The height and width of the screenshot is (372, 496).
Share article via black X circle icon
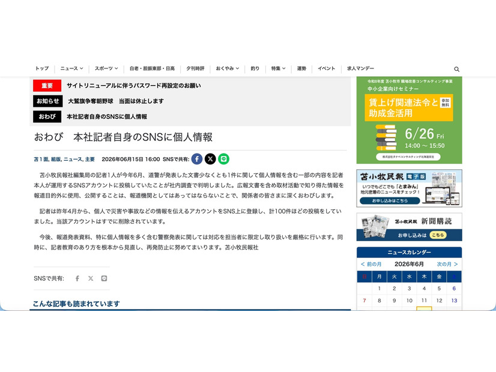210,159
